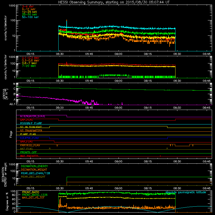The image size is (215, 215).
Task: Click the DECIMATION_WEIGHT legend label
Action: pyautogui.click(x=34, y=170)
